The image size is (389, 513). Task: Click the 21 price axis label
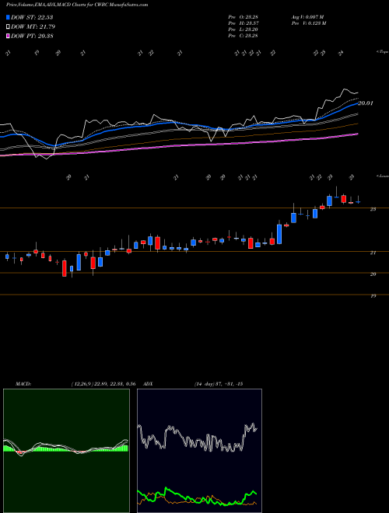(x=373, y=253)
